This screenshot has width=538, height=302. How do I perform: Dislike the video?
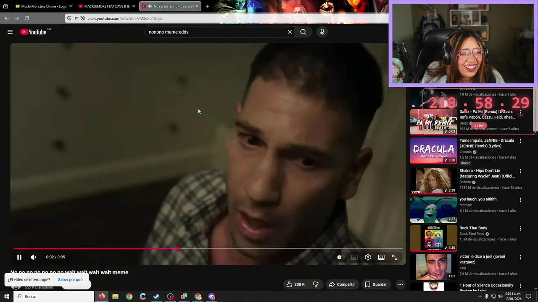point(316,284)
